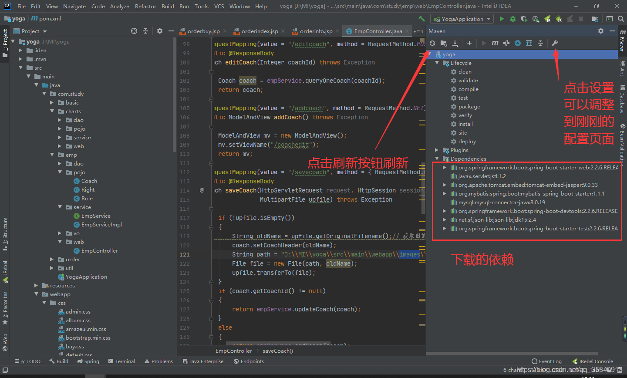
Task: Open run configuration YogaApplication dropdown
Action: [x=462, y=19]
